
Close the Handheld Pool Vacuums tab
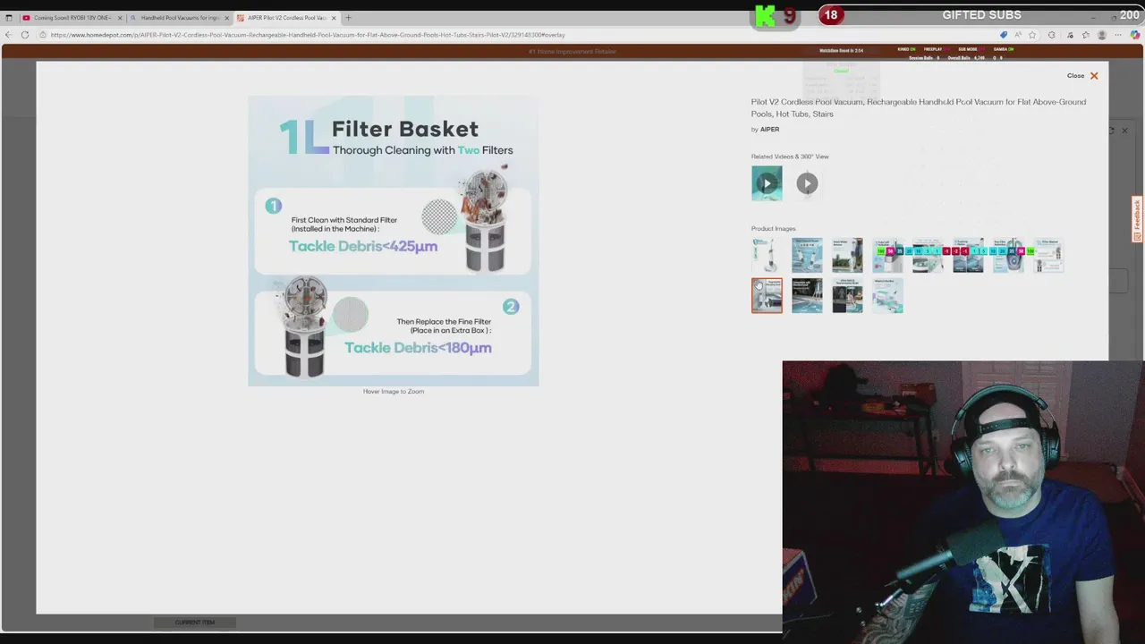coord(227,18)
